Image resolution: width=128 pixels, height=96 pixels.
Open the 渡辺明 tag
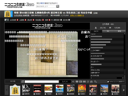pyautogui.click(x=30, y=20)
